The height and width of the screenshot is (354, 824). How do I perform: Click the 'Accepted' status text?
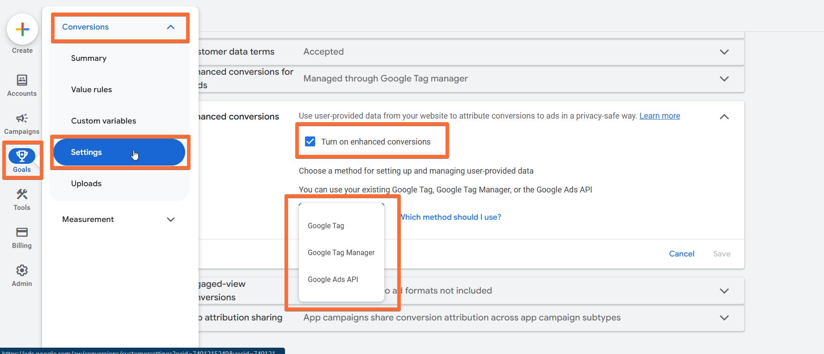(x=323, y=51)
